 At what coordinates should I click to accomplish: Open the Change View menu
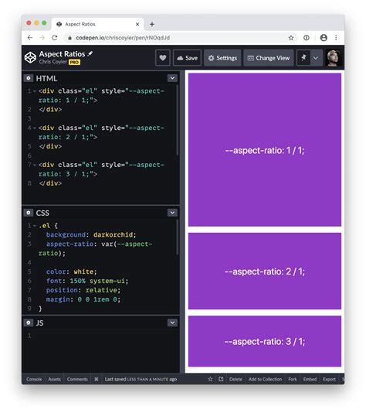[269, 58]
